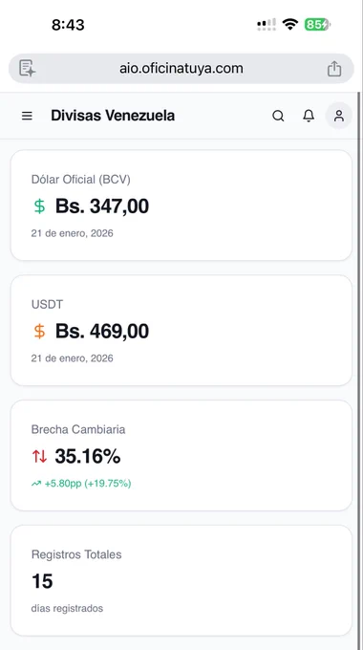Open the Registros Totales card
363x650 pixels.
[x=181, y=580]
